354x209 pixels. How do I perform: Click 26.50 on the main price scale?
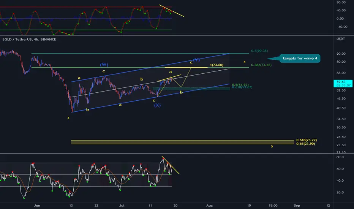[x=341, y=137]
